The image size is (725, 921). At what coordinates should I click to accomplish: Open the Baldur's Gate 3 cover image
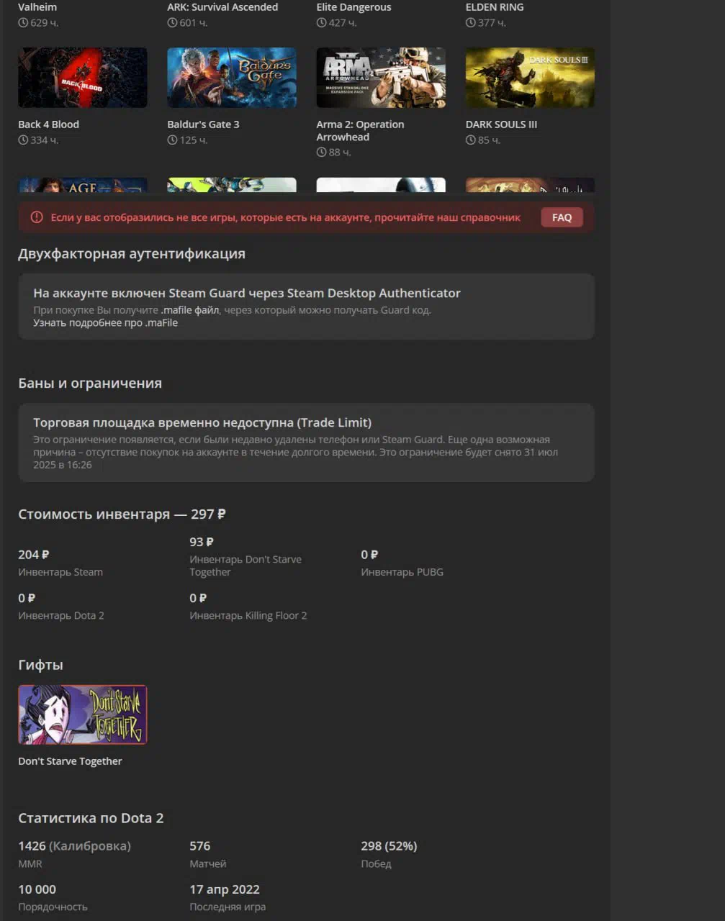(232, 78)
